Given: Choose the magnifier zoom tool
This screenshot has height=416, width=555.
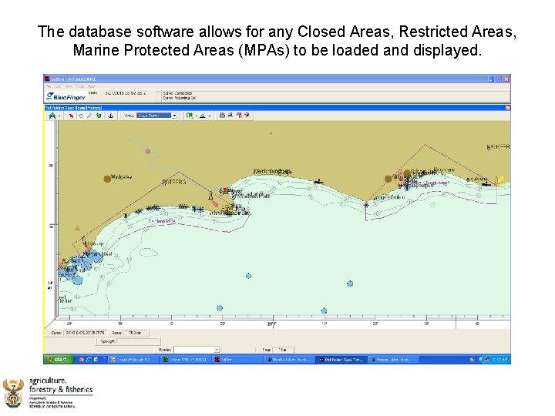Looking at the screenshot, I should coord(90,116).
